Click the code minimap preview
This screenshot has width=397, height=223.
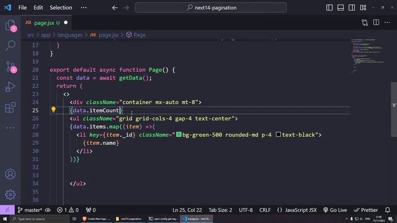pos(368,56)
